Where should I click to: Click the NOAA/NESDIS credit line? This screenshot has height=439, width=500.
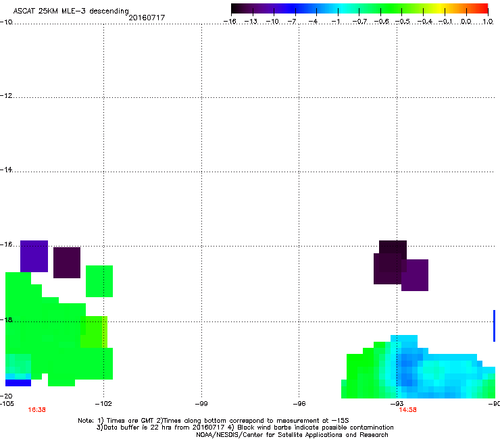tap(292, 435)
